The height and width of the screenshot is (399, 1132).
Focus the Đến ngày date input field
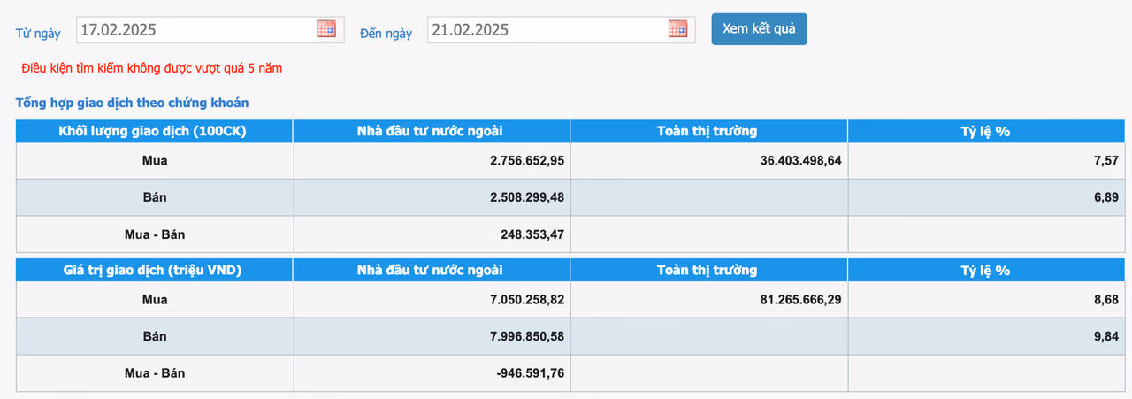tap(544, 29)
